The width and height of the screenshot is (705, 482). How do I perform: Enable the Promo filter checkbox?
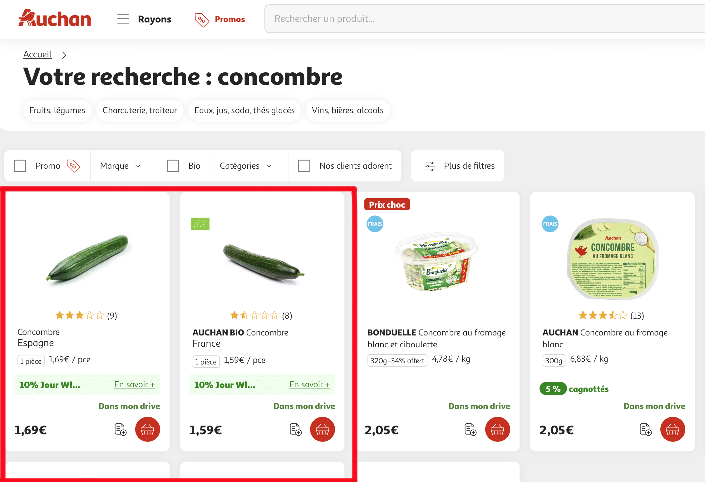point(20,166)
